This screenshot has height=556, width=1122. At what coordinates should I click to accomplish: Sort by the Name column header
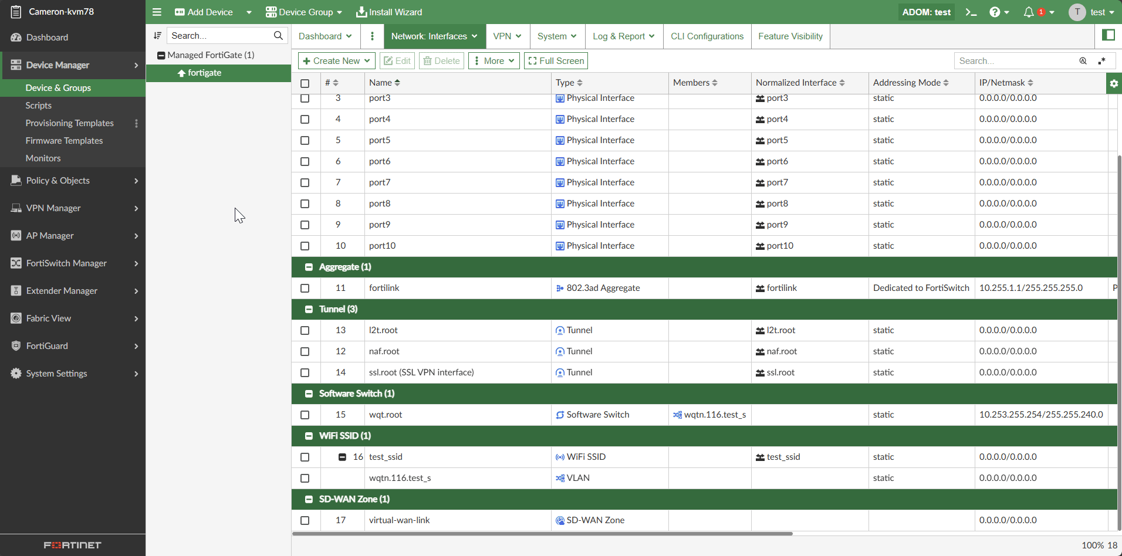pyautogui.click(x=384, y=83)
